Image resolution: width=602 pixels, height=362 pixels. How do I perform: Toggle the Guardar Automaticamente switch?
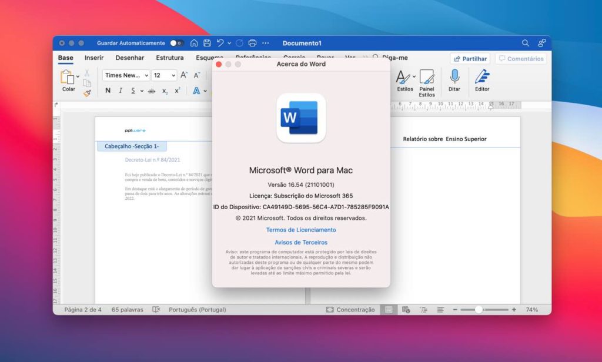[176, 43]
